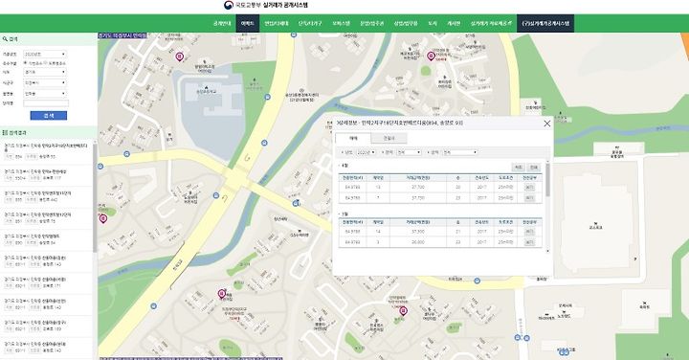Screen dimensions: 689x360
Task: Select the magenta pin below the detail popup
Action: tap(404, 311)
